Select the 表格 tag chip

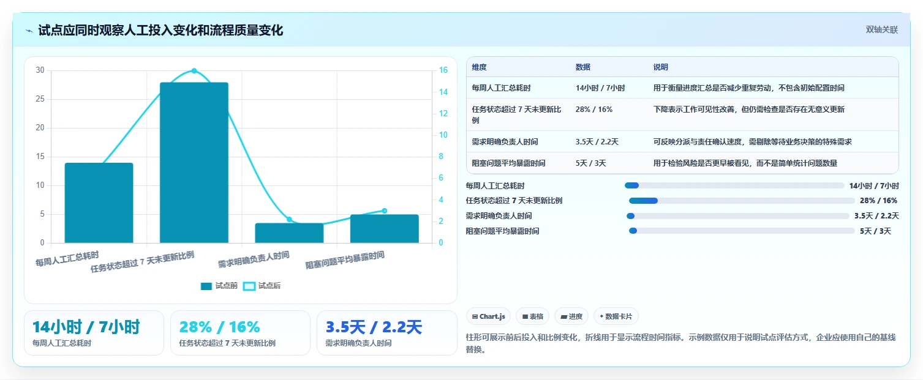532,316
